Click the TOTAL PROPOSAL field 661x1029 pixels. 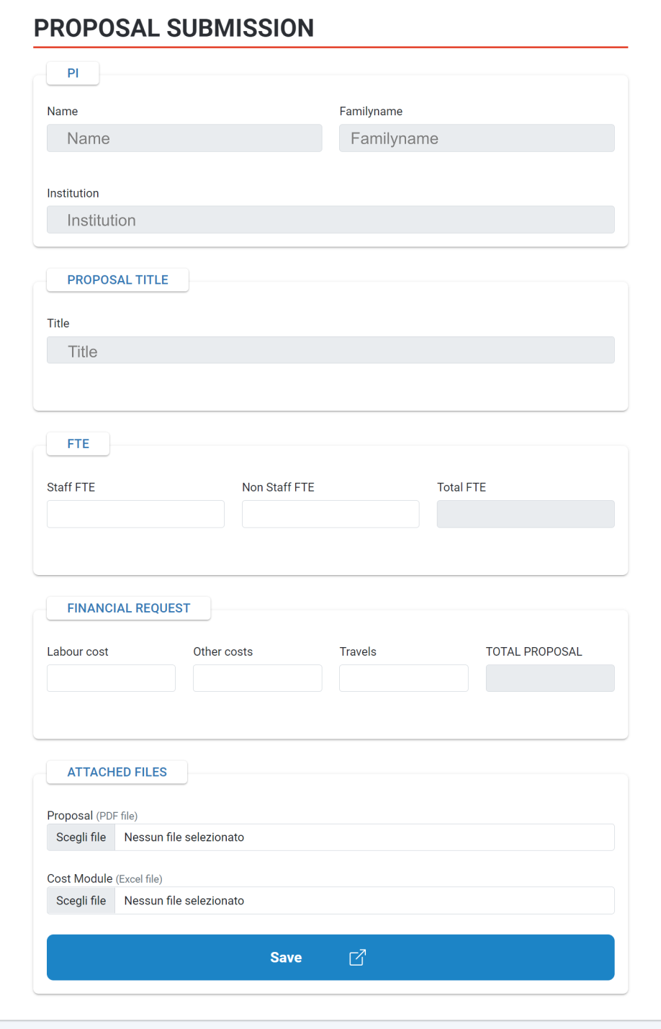(x=550, y=678)
